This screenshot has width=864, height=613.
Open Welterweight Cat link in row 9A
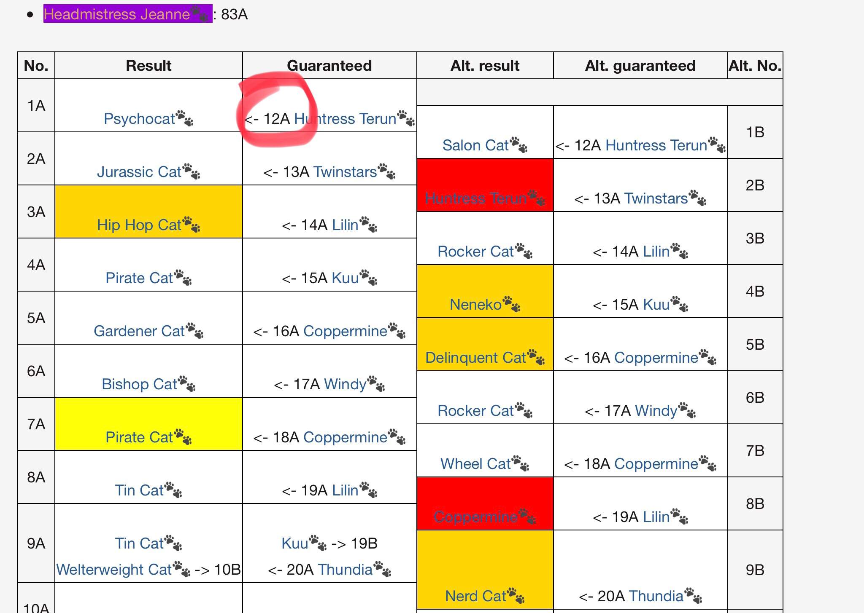pyautogui.click(x=114, y=570)
